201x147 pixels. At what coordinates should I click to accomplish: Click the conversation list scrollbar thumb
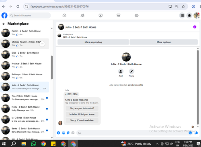coord(52,68)
